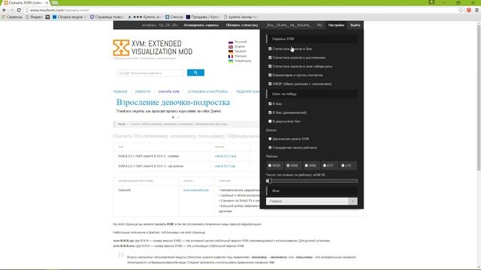Click the Выйти logout item
Viewport: 481px width, 270px height.
point(355,25)
